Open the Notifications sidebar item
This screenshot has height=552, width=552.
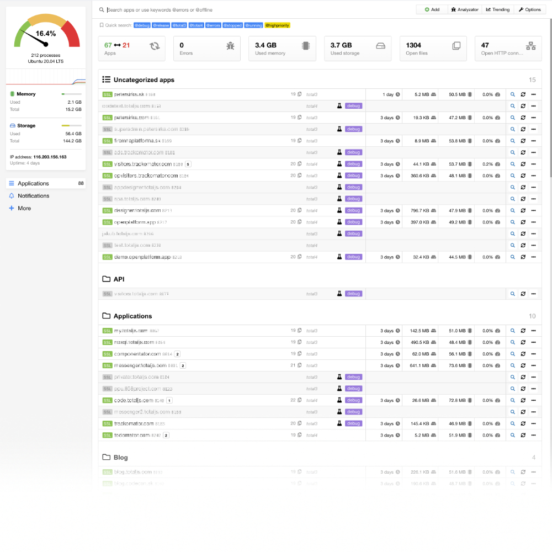tap(33, 196)
